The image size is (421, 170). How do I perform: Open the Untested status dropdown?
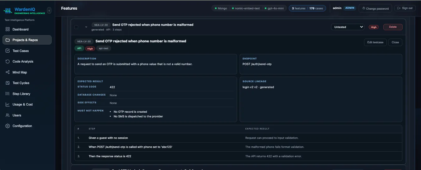click(x=348, y=27)
